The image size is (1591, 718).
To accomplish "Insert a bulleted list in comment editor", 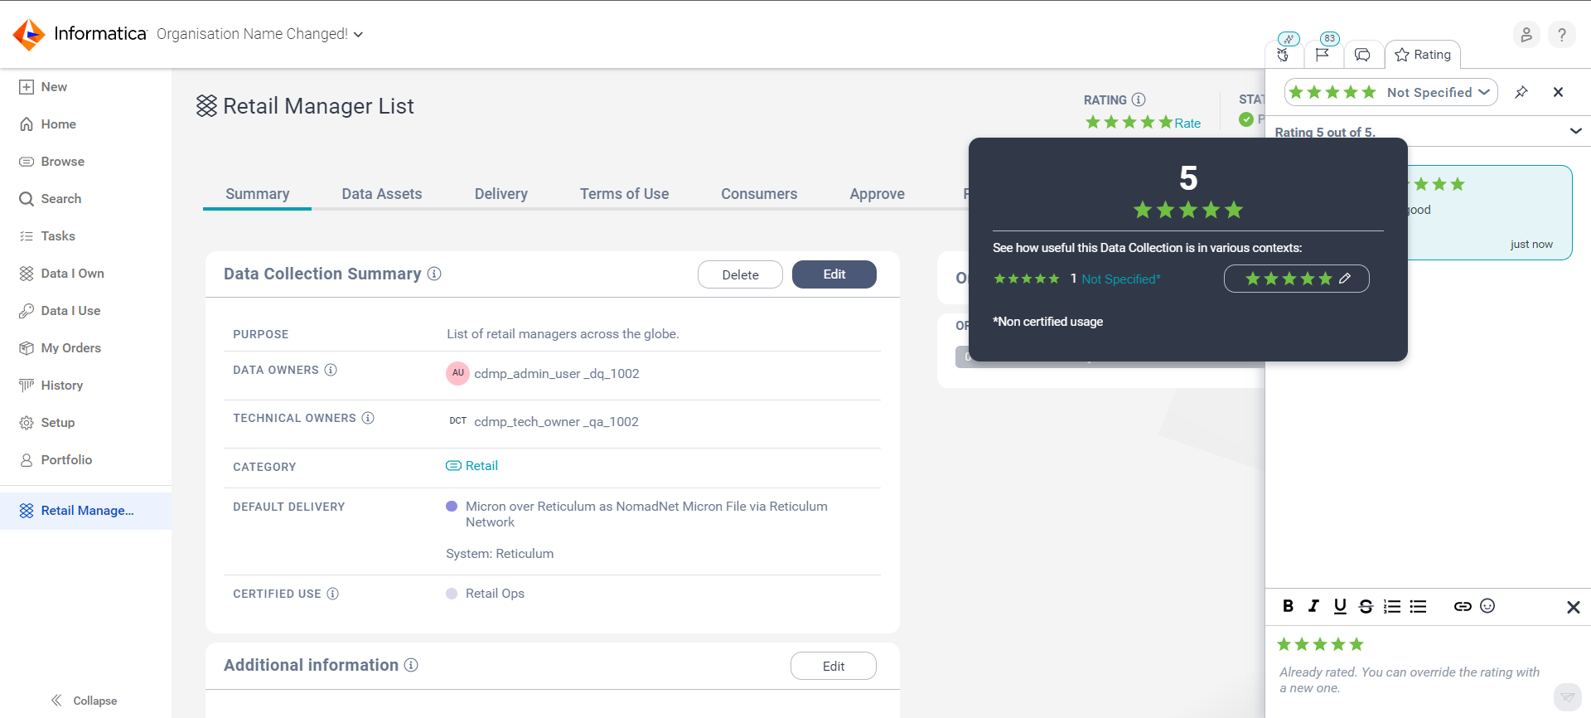I will (x=1419, y=606).
